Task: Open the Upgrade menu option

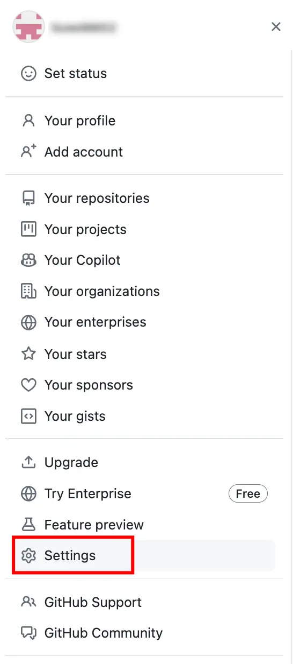Action: pos(144,462)
